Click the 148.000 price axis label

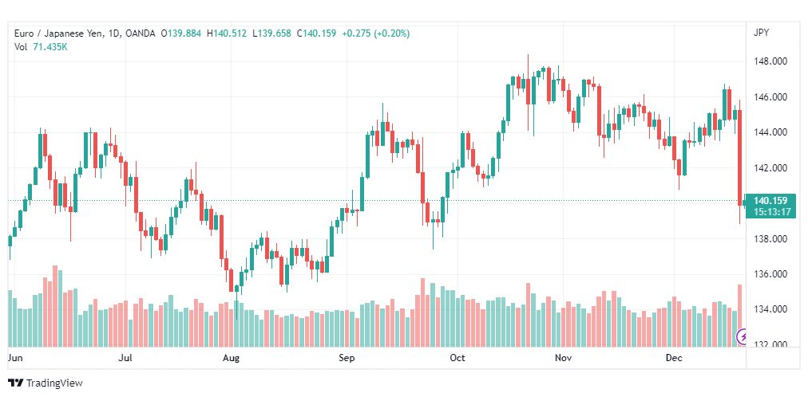pos(770,61)
